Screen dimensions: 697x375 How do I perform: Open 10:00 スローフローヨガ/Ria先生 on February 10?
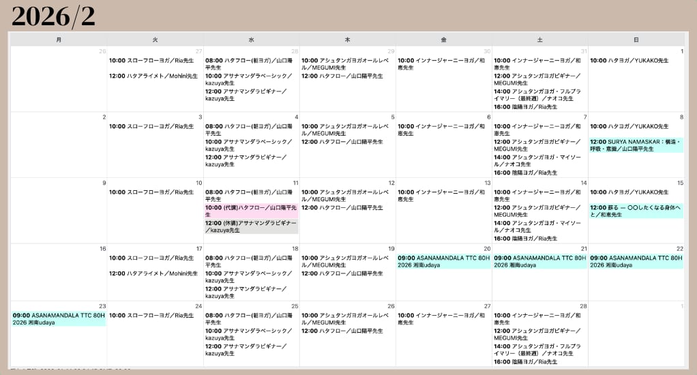[x=151, y=192]
